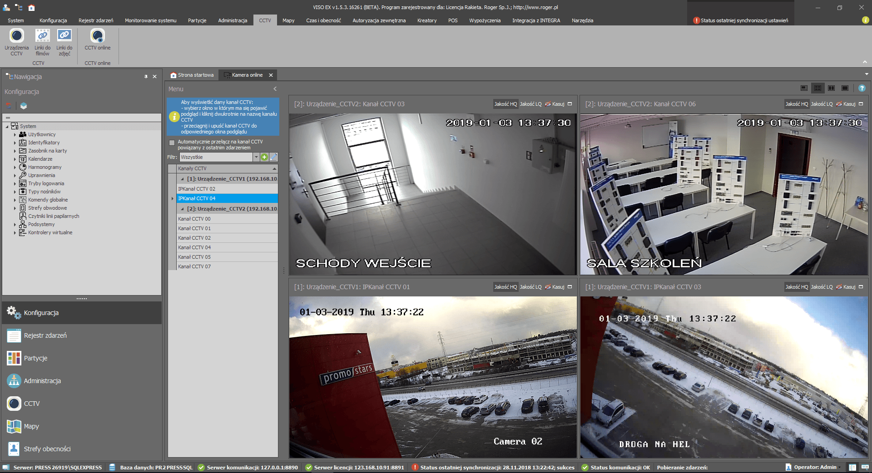Click green add filter icon
Screen dimensions: 872x473
(x=264, y=157)
